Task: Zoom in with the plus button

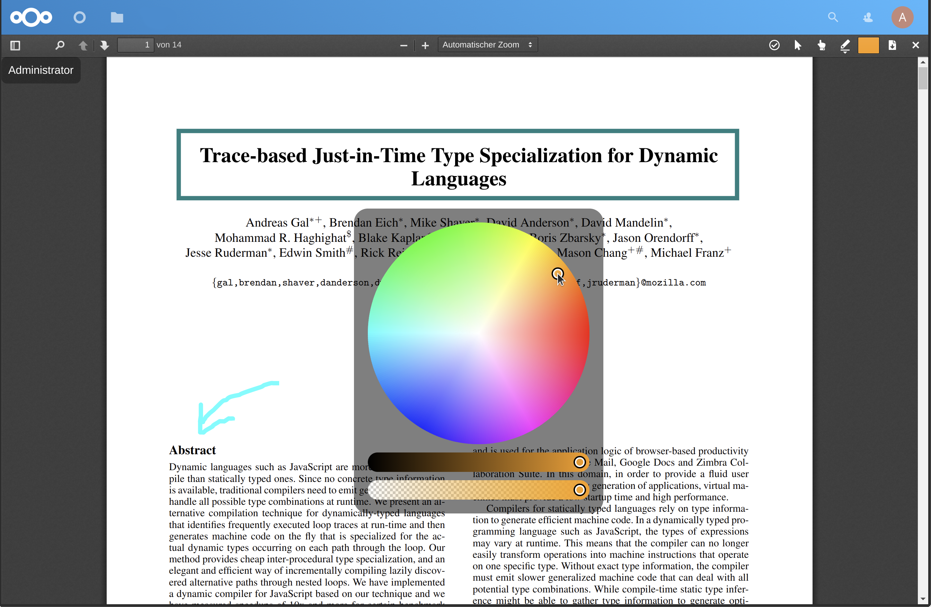Action: pos(425,45)
